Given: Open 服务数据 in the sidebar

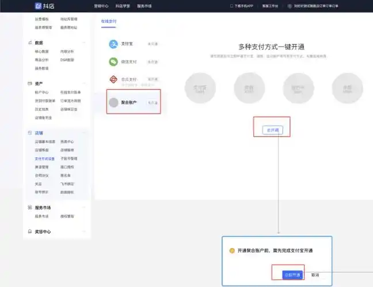Looking at the screenshot, I should coord(42,68).
